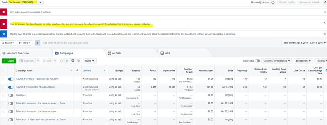Turn on the Messages campaign toggle
The width and height of the screenshot is (327, 125).
point(11,95)
